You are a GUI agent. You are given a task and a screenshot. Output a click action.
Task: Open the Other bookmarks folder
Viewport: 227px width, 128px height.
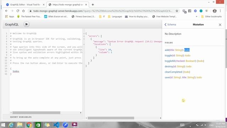click(211, 17)
